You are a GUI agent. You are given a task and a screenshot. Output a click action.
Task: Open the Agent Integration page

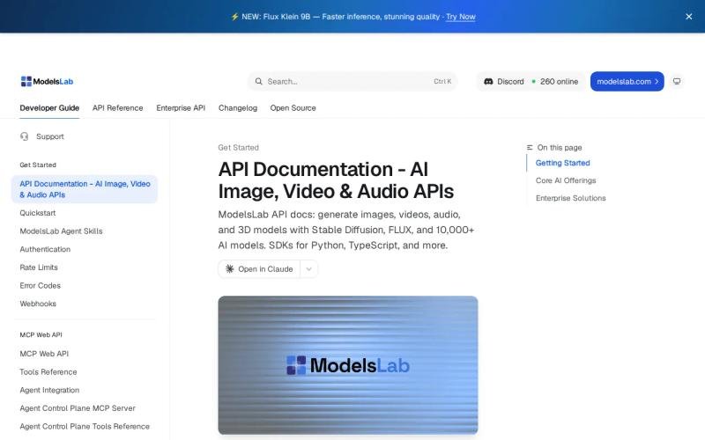pyautogui.click(x=49, y=390)
